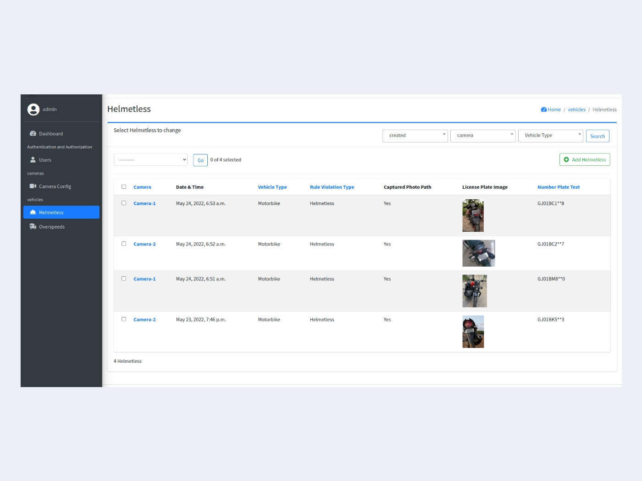Click plate text GJ01BK5**3
This screenshot has width=642, height=481.
(551, 320)
